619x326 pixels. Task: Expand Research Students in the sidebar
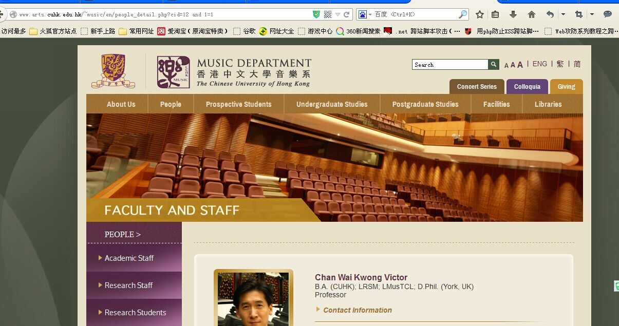(134, 312)
